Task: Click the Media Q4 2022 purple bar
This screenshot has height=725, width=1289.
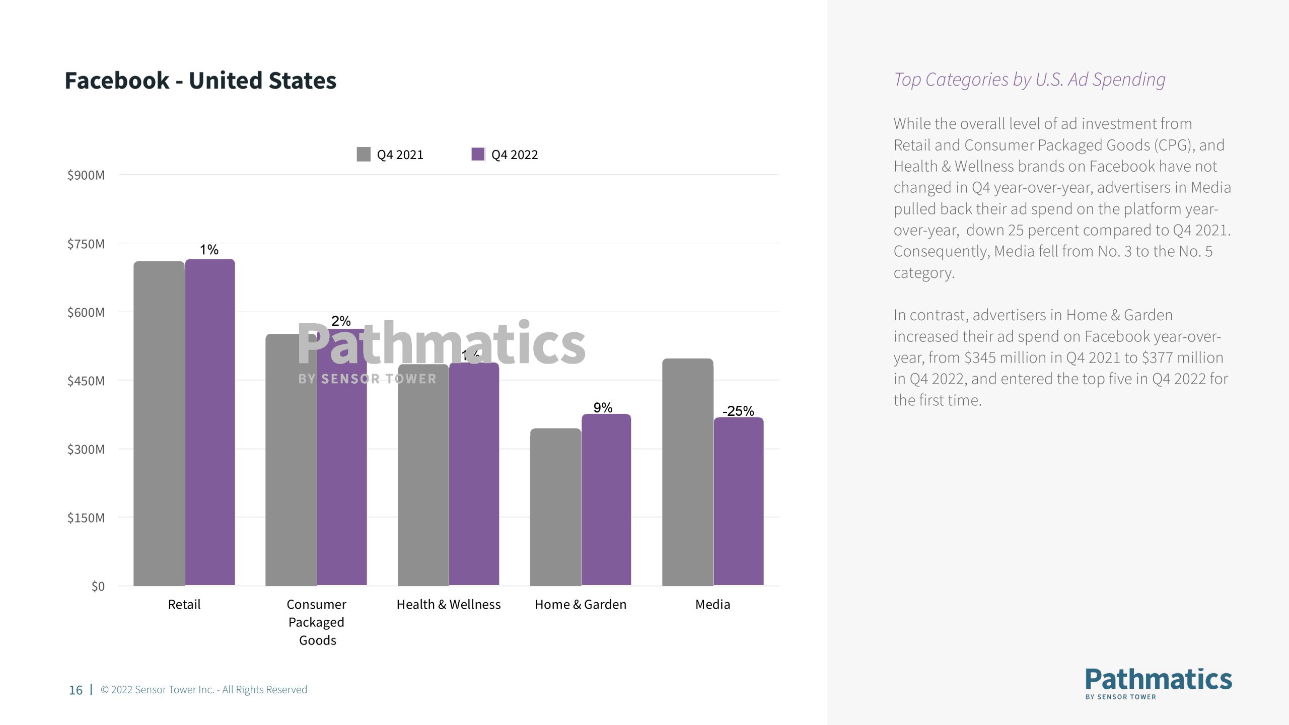Action: [739, 501]
